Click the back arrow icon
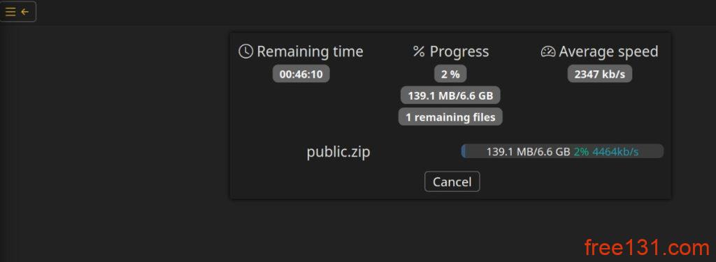 pos(24,12)
